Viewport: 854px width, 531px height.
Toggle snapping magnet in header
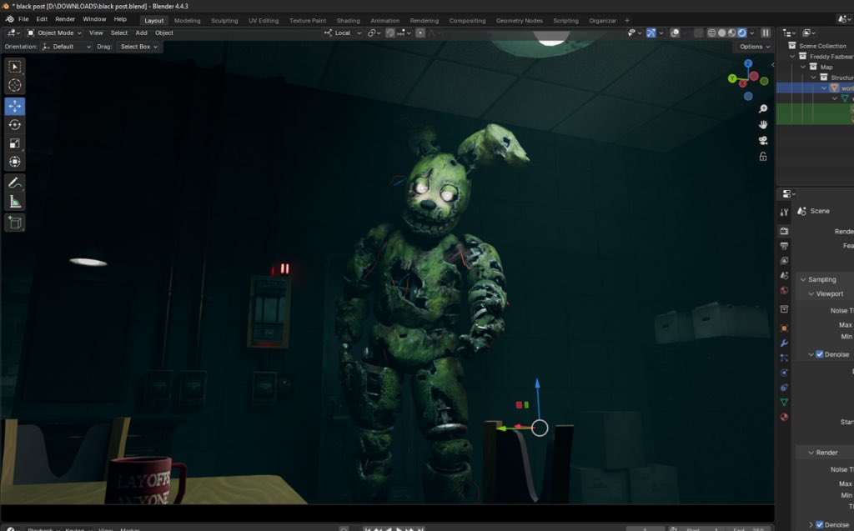click(390, 33)
